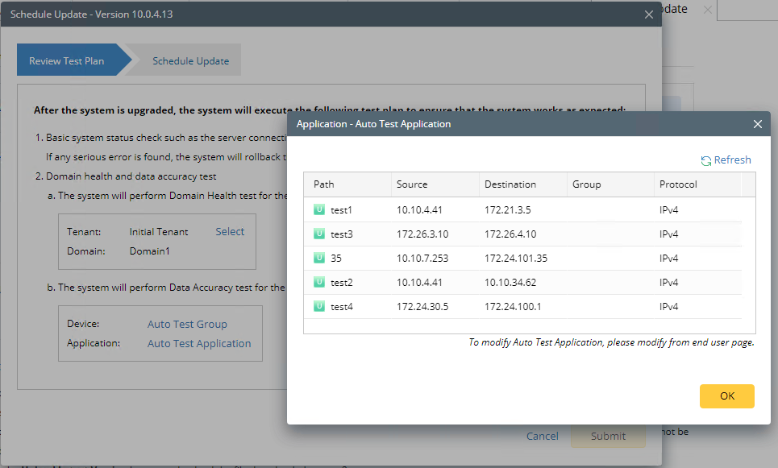Open the Auto Test Application link

[199, 343]
